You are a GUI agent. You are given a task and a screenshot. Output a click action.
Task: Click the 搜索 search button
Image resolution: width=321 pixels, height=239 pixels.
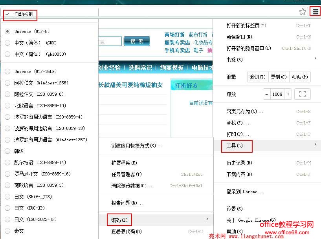click(137, 40)
